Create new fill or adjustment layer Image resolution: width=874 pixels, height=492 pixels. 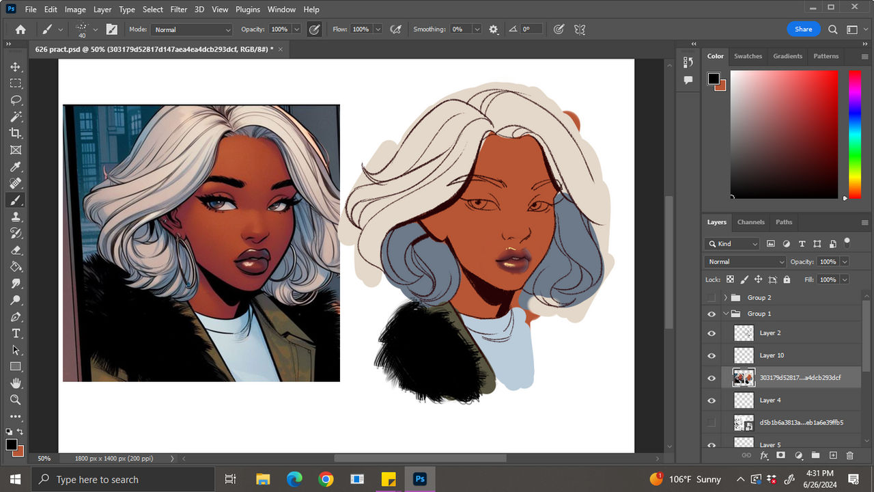tap(798, 455)
